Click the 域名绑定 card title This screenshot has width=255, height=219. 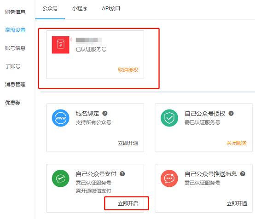click(x=87, y=114)
